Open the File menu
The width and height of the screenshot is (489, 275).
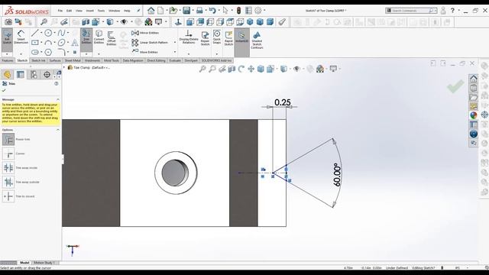click(x=60, y=11)
